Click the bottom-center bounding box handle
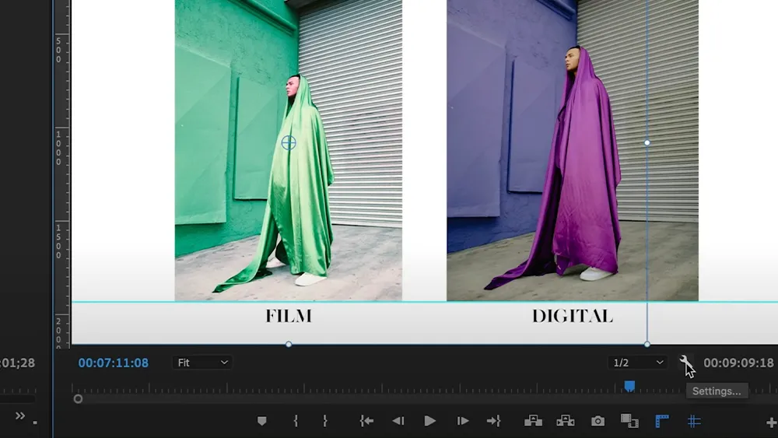The image size is (778, 438). [x=289, y=344]
